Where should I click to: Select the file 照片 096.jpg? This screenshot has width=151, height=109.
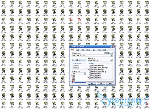pos(46,38)
